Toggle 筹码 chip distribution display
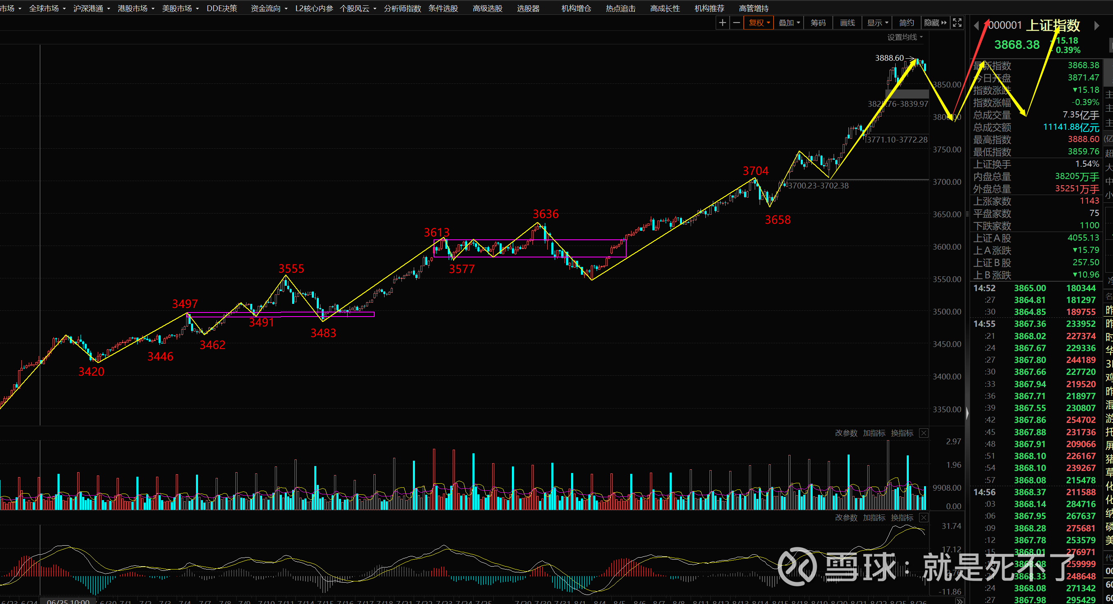 [x=818, y=23]
